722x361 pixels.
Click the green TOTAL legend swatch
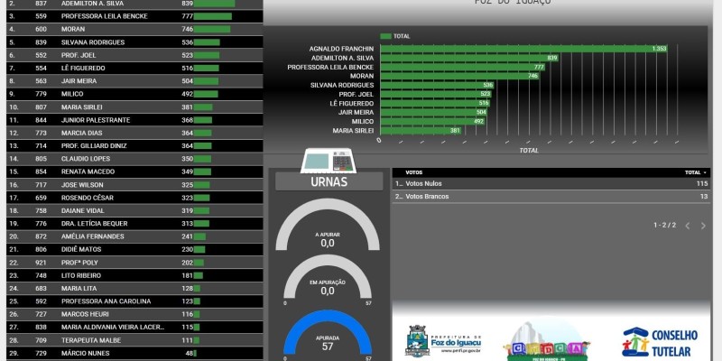tap(385, 36)
